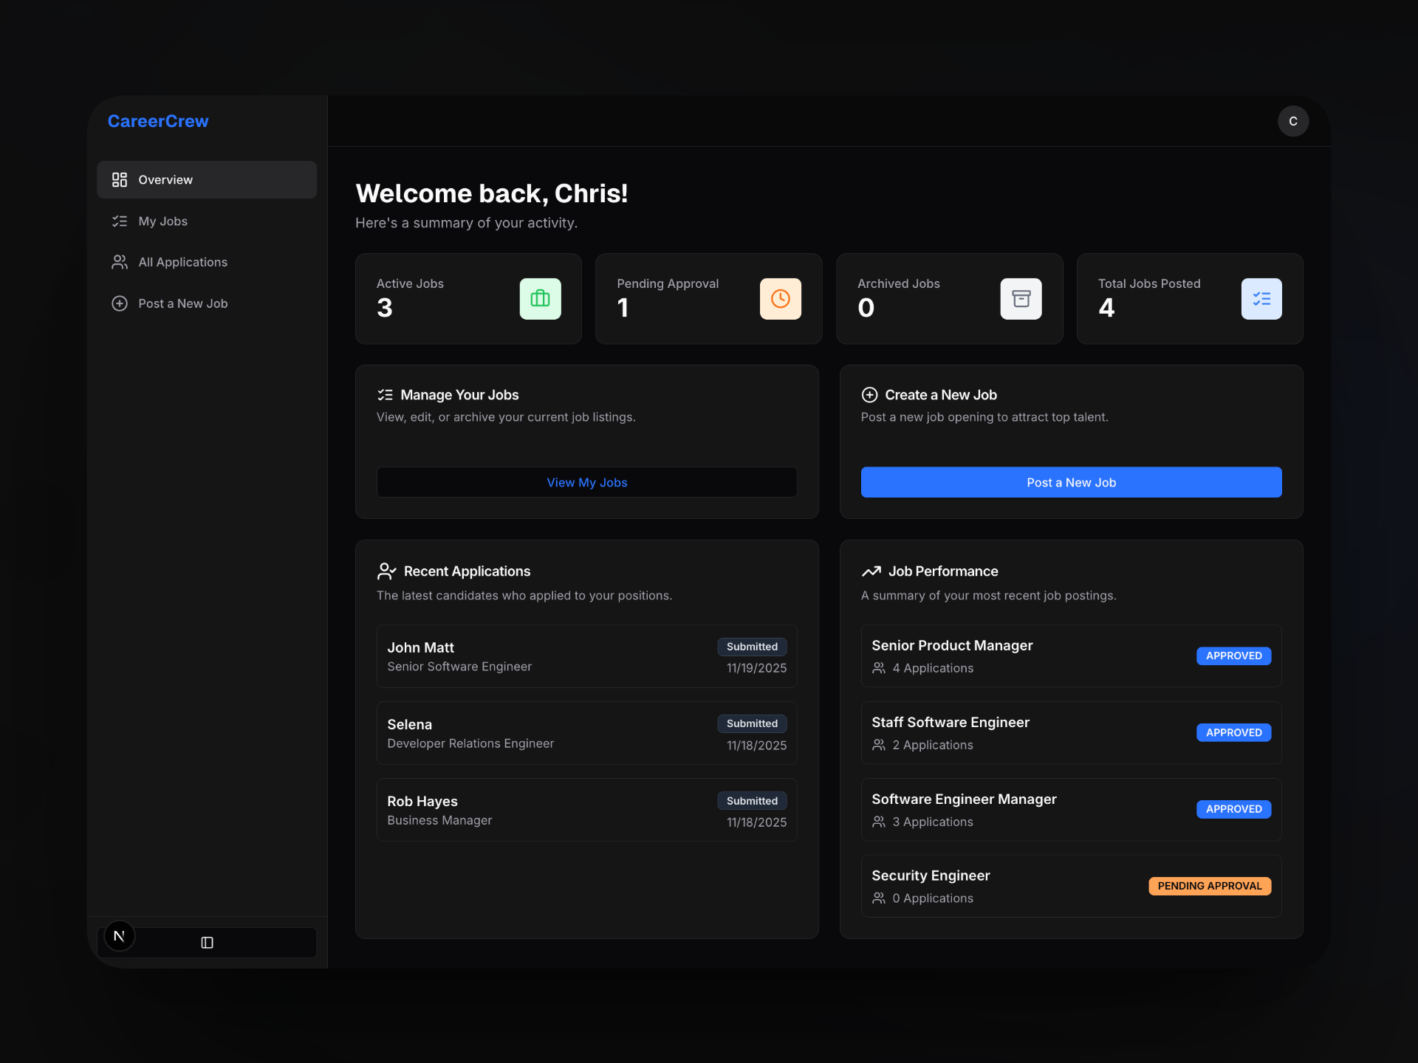Click the Recent Applications user-check icon
This screenshot has width=1418, height=1063.
coord(386,571)
